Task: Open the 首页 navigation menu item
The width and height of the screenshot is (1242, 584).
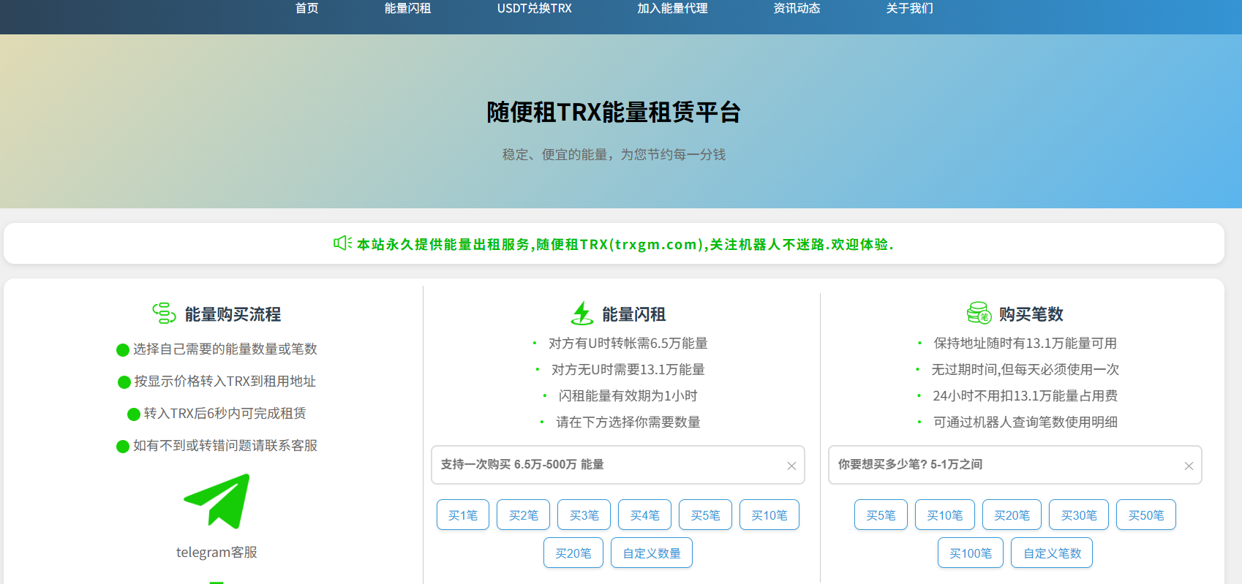Action: (x=306, y=9)
